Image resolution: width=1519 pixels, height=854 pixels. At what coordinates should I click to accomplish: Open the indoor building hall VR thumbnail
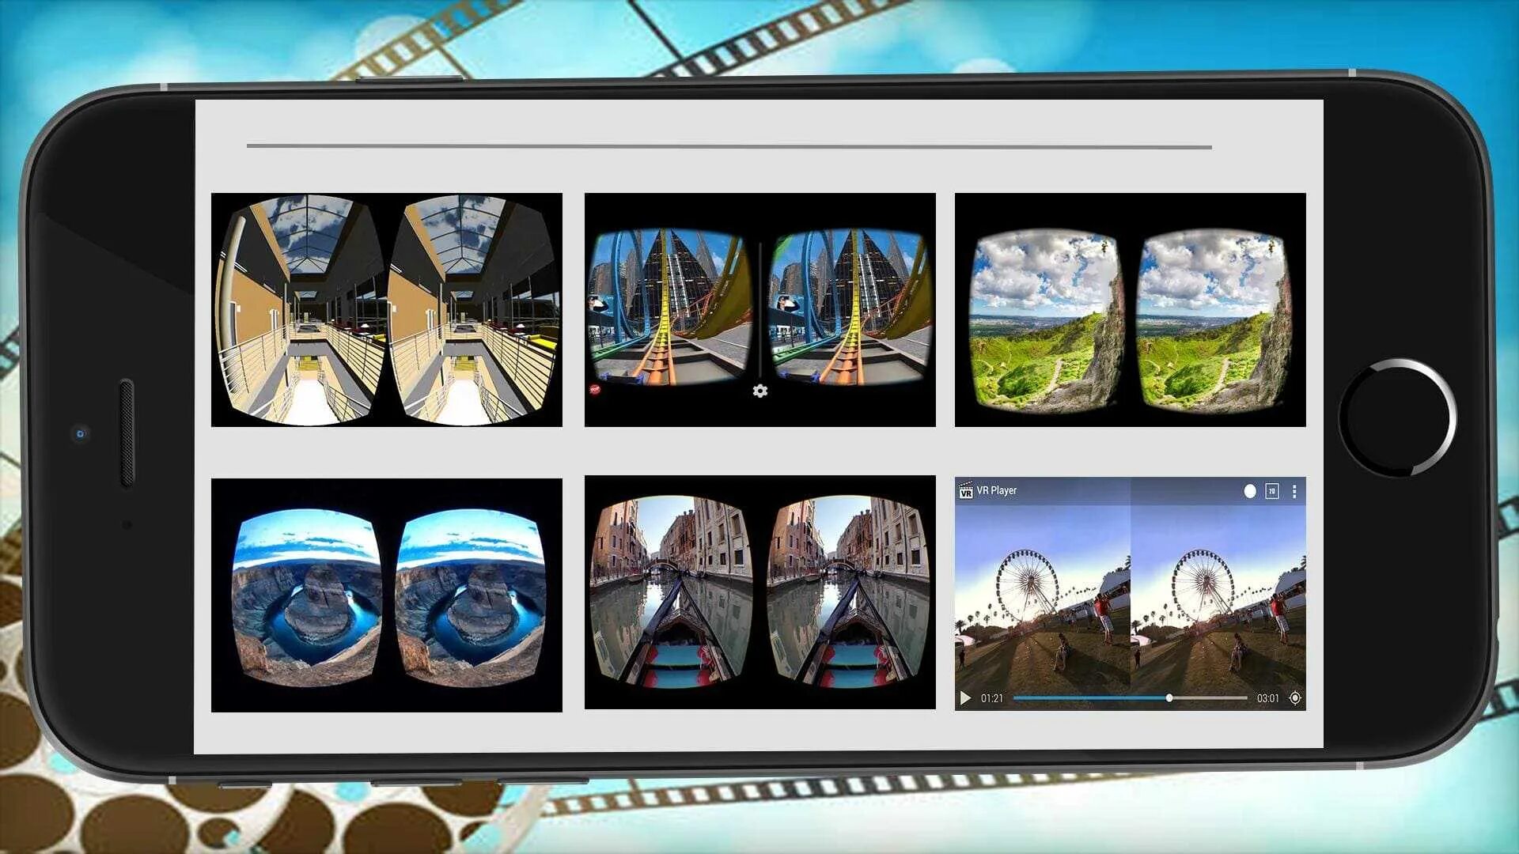(386, 310)
